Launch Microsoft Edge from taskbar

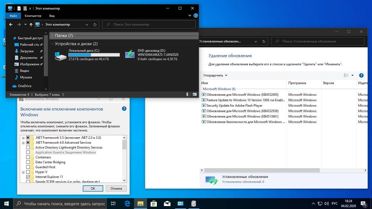[127, 204]
